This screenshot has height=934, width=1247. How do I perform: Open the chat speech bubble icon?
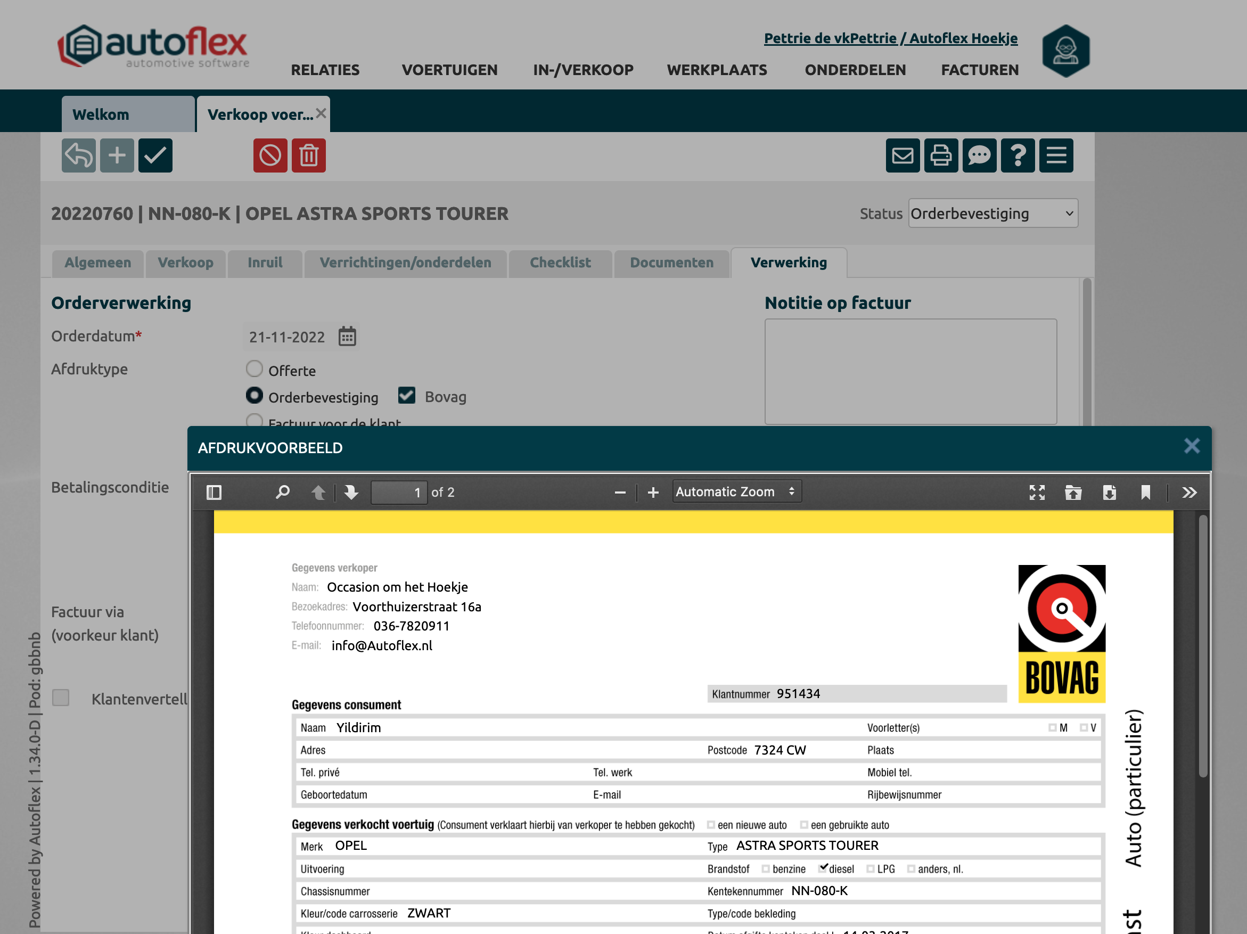point(979,155)
